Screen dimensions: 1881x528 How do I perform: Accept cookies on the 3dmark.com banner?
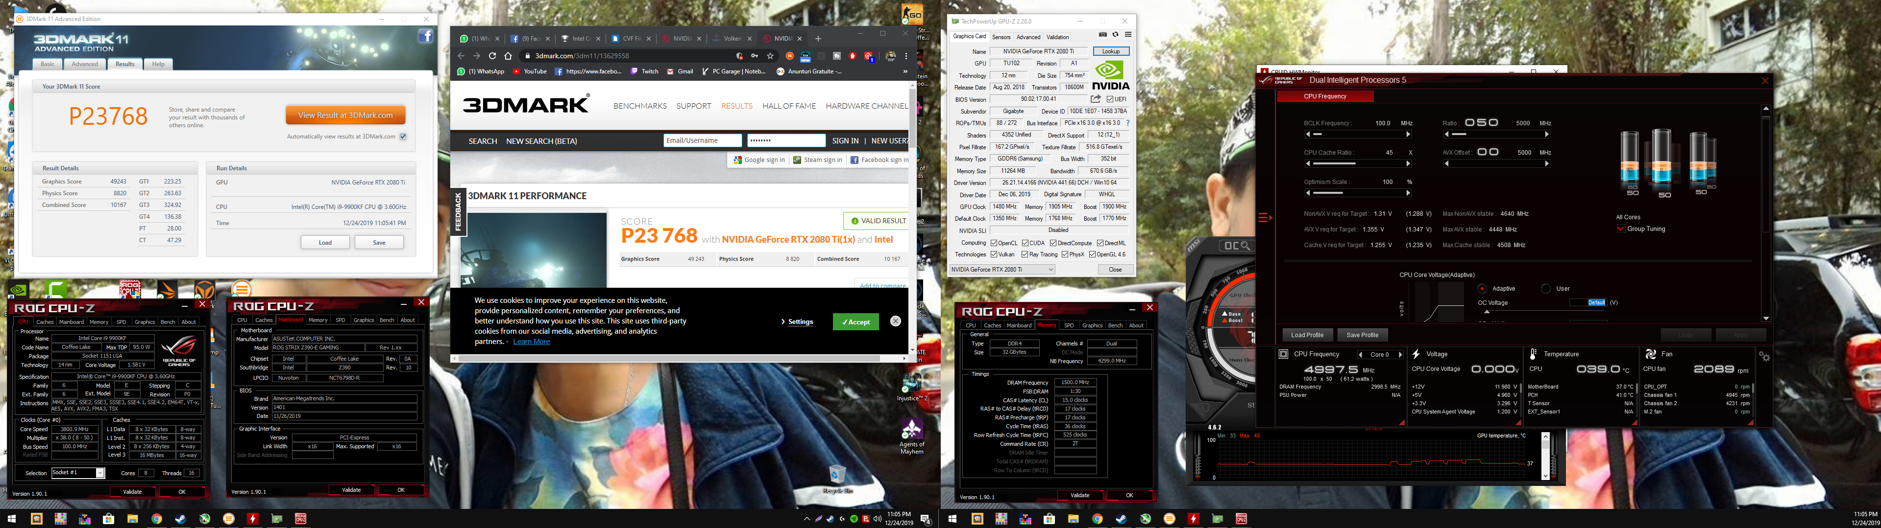pos(855,321)
